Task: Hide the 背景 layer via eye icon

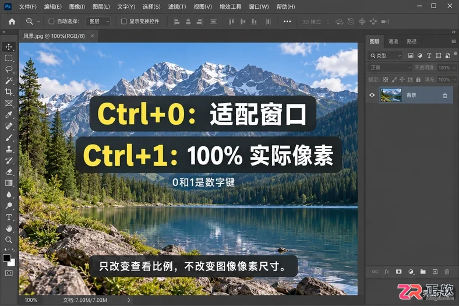Action: point(372,95)
